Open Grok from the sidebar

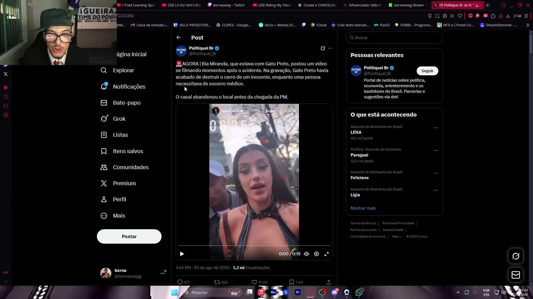click(113, 119)
